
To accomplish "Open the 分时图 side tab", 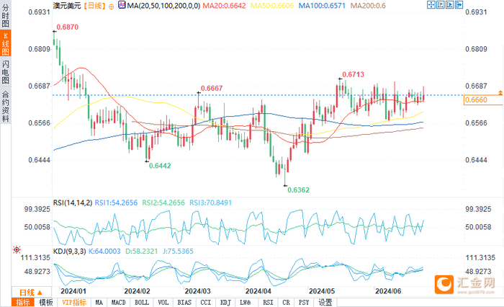I will (6, 15).
